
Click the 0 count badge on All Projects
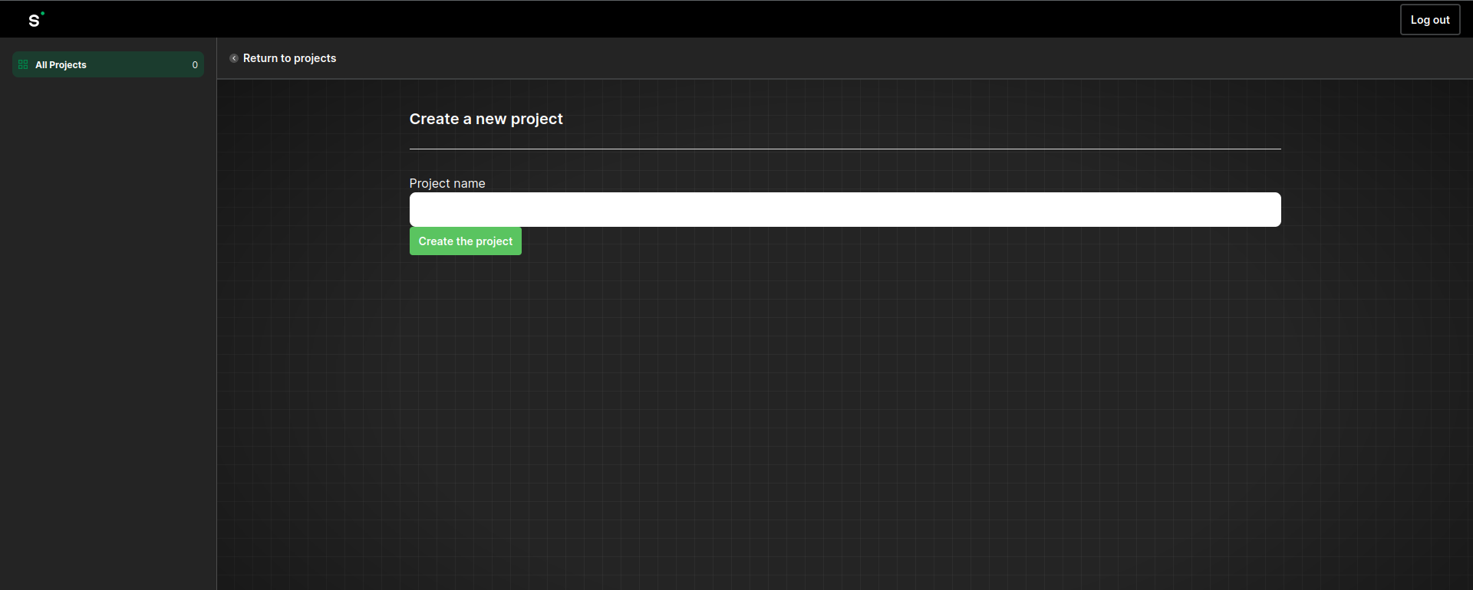point(195,65)
